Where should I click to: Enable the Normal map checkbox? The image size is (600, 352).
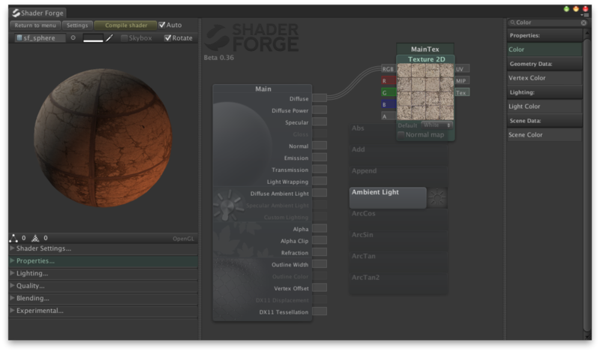pyautogui.click(x=401, y=135)
